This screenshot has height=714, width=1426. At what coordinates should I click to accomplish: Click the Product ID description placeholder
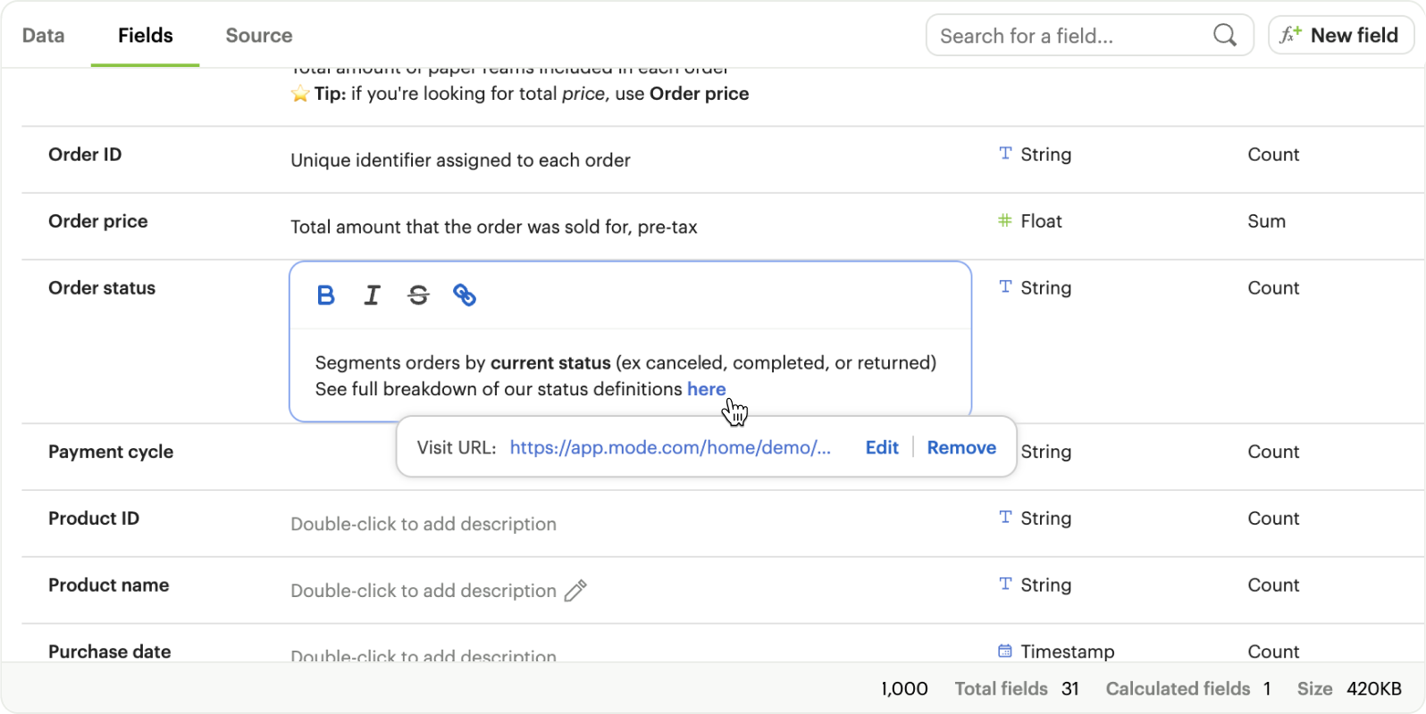(x=424, y=524)
